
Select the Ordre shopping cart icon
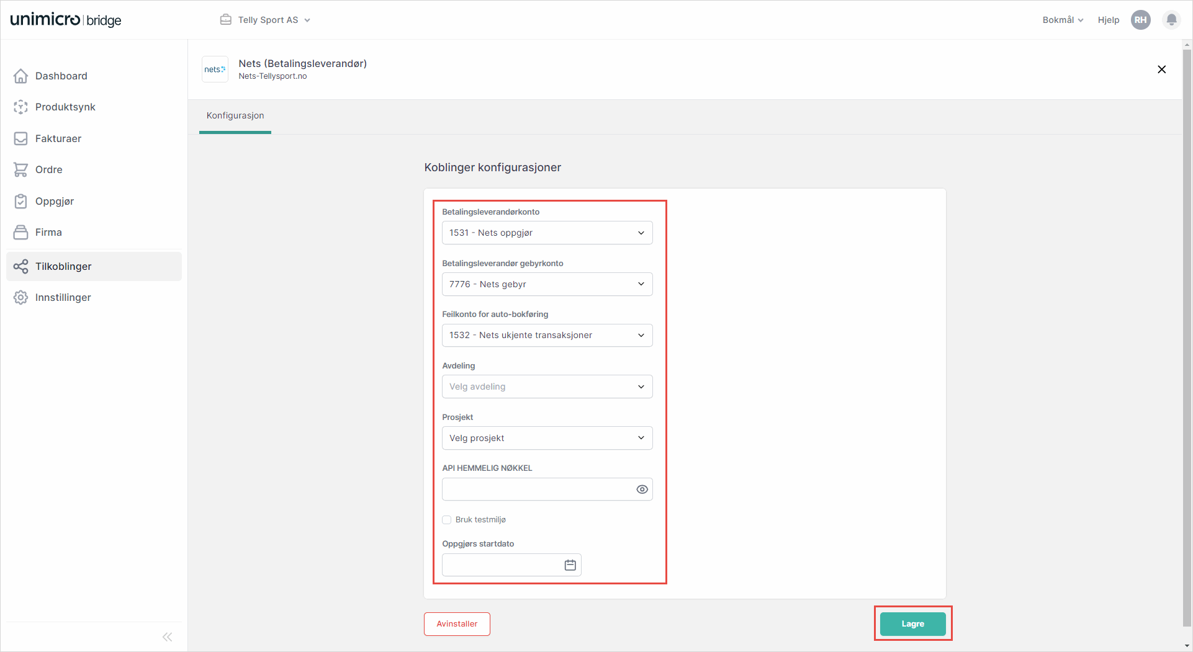coord(20,169)
